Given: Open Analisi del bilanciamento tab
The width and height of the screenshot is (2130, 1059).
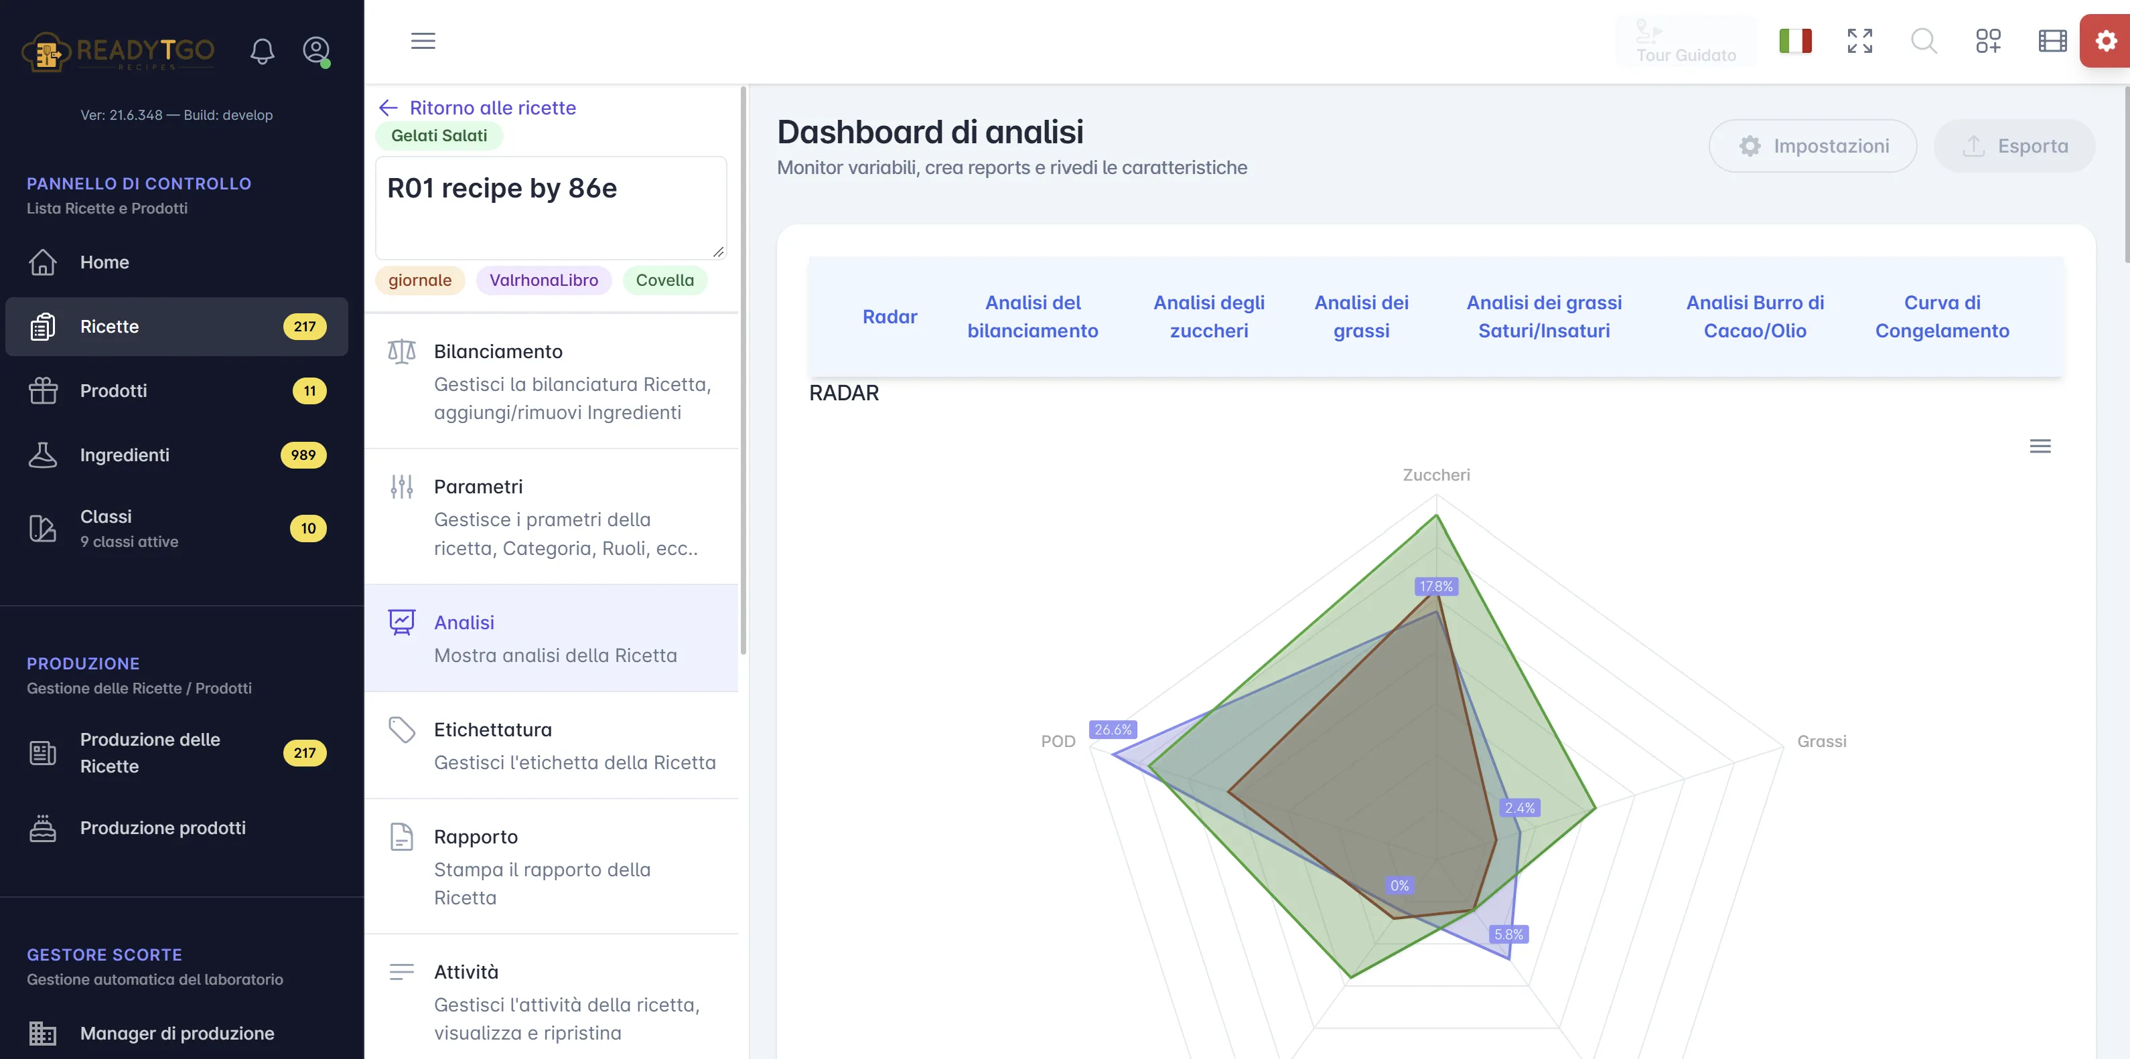Looking at the screenshot, I should [1033, 317].
